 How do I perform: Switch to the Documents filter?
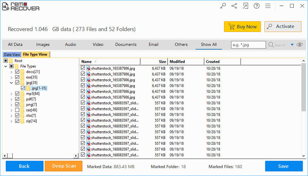(x=126, y=45)
